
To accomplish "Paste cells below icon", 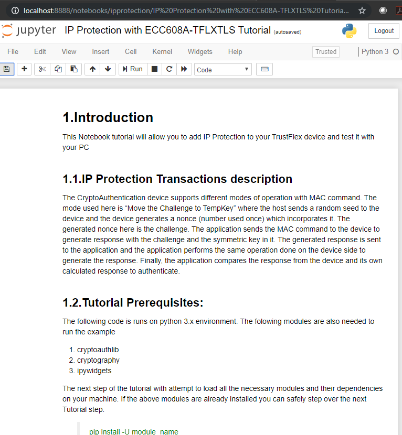I will pyautogui.click(x=73, y=69).
